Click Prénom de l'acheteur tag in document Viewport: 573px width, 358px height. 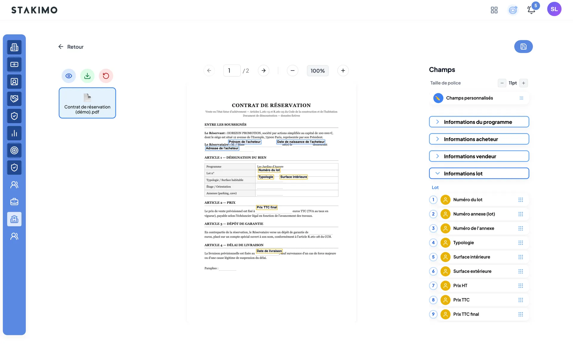(x=245, y=142)
